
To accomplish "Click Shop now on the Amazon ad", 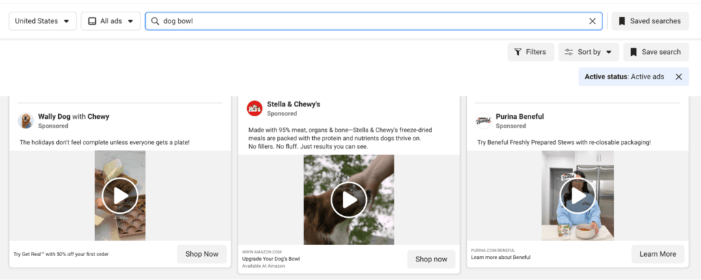I will pos(431,259).
